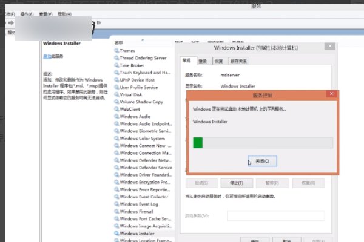Click the Windows Font Cache icon
The image size is (364, 242).
coord(116,218)
